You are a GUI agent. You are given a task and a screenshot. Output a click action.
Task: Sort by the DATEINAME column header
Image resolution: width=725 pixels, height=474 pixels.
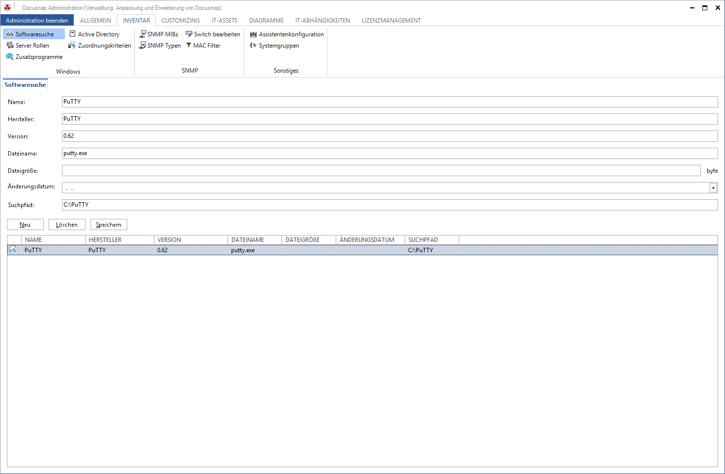pyautogui.click(x=255, y=239)
